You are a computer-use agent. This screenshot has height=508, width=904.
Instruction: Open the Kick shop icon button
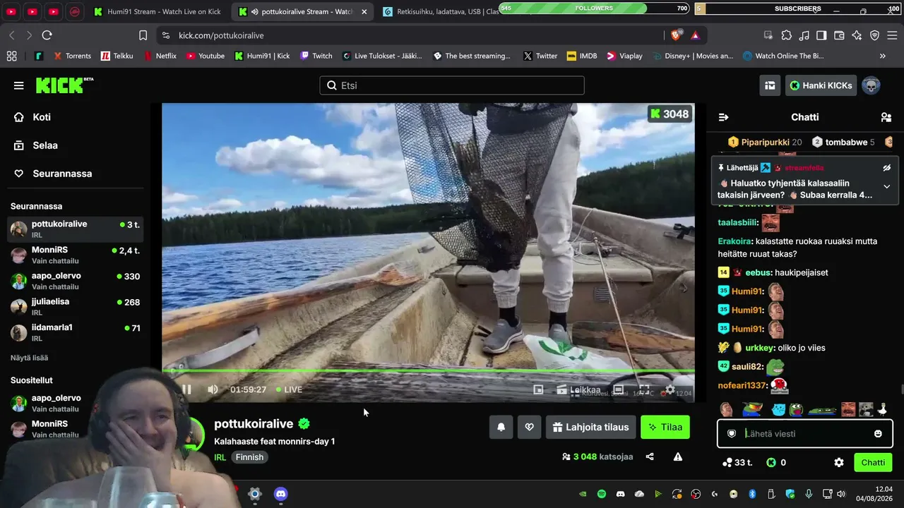point(770,85)
